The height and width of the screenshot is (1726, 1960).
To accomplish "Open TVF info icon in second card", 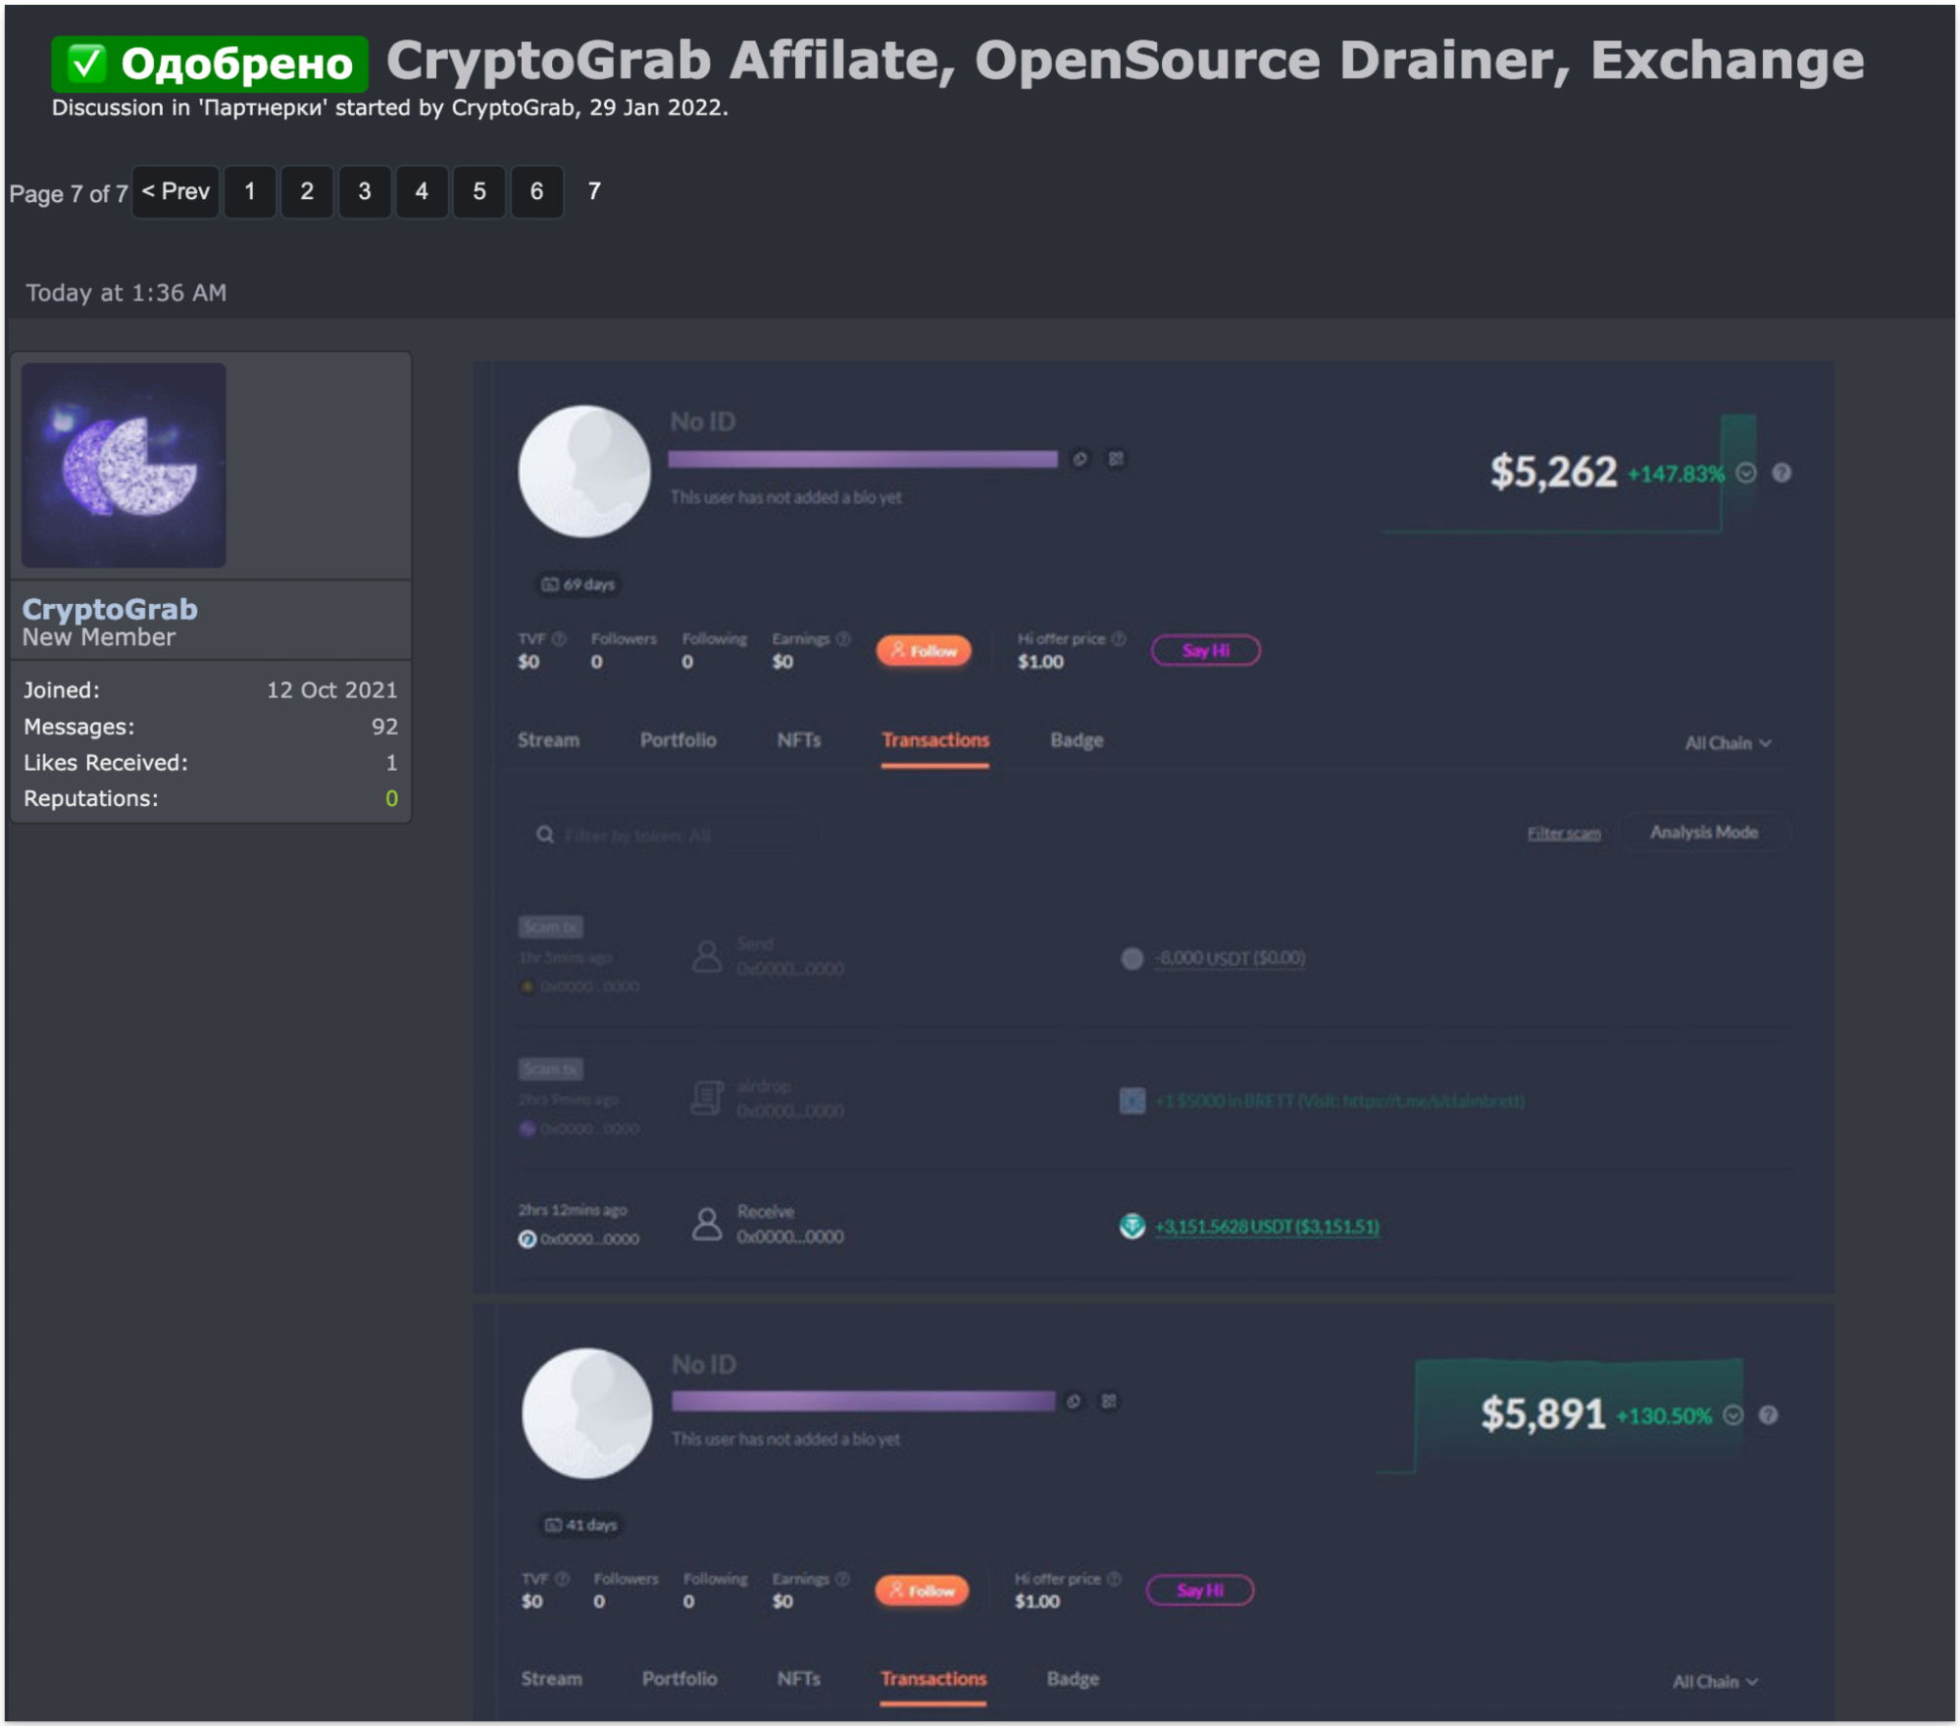I will click(562, 1579).
